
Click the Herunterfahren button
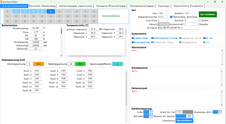click(184, 120)
